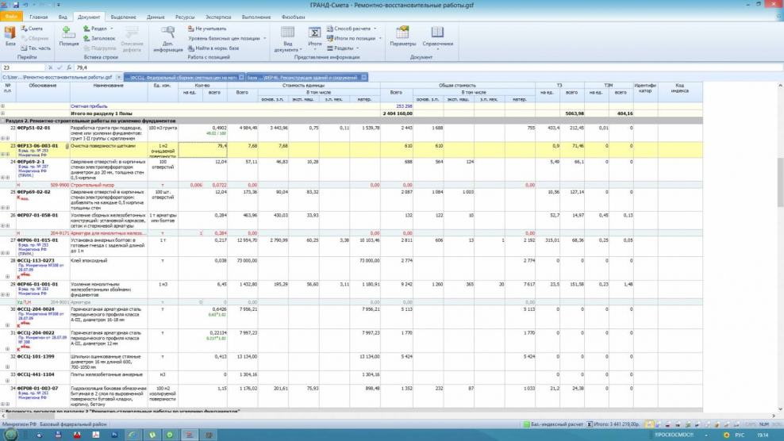Open the Вид документа dropdown
The image size is (784, 441).
pos(287,46)
